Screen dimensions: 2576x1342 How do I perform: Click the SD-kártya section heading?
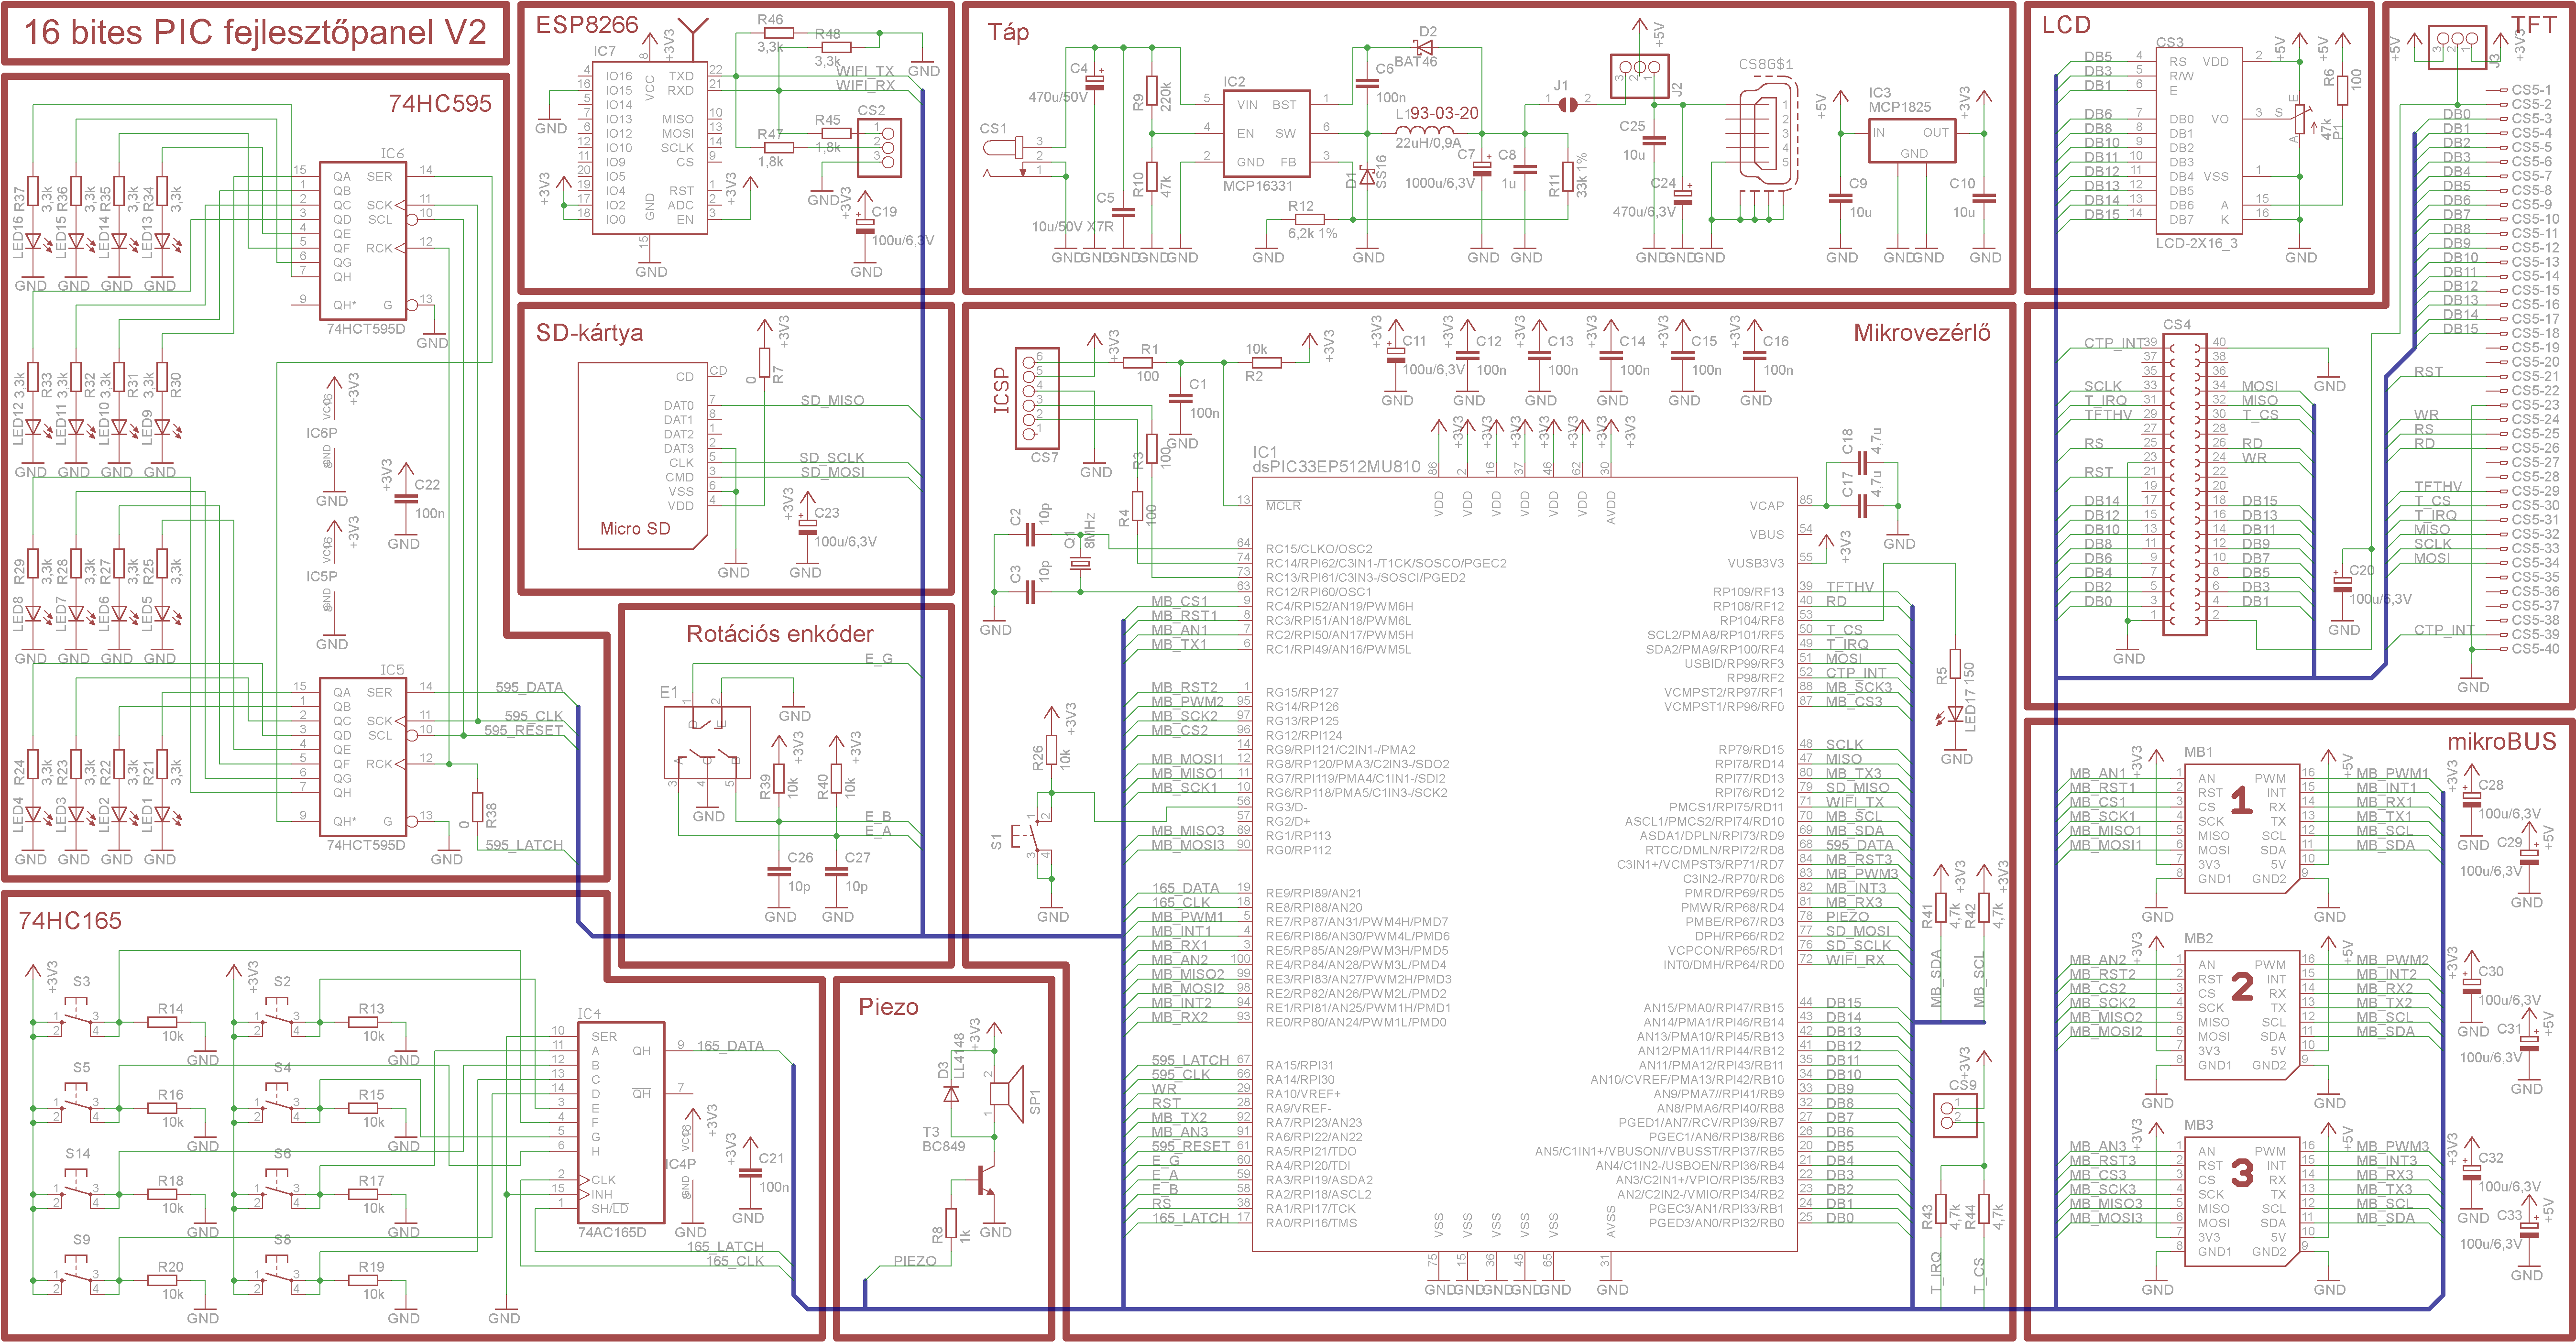[589, 333]
